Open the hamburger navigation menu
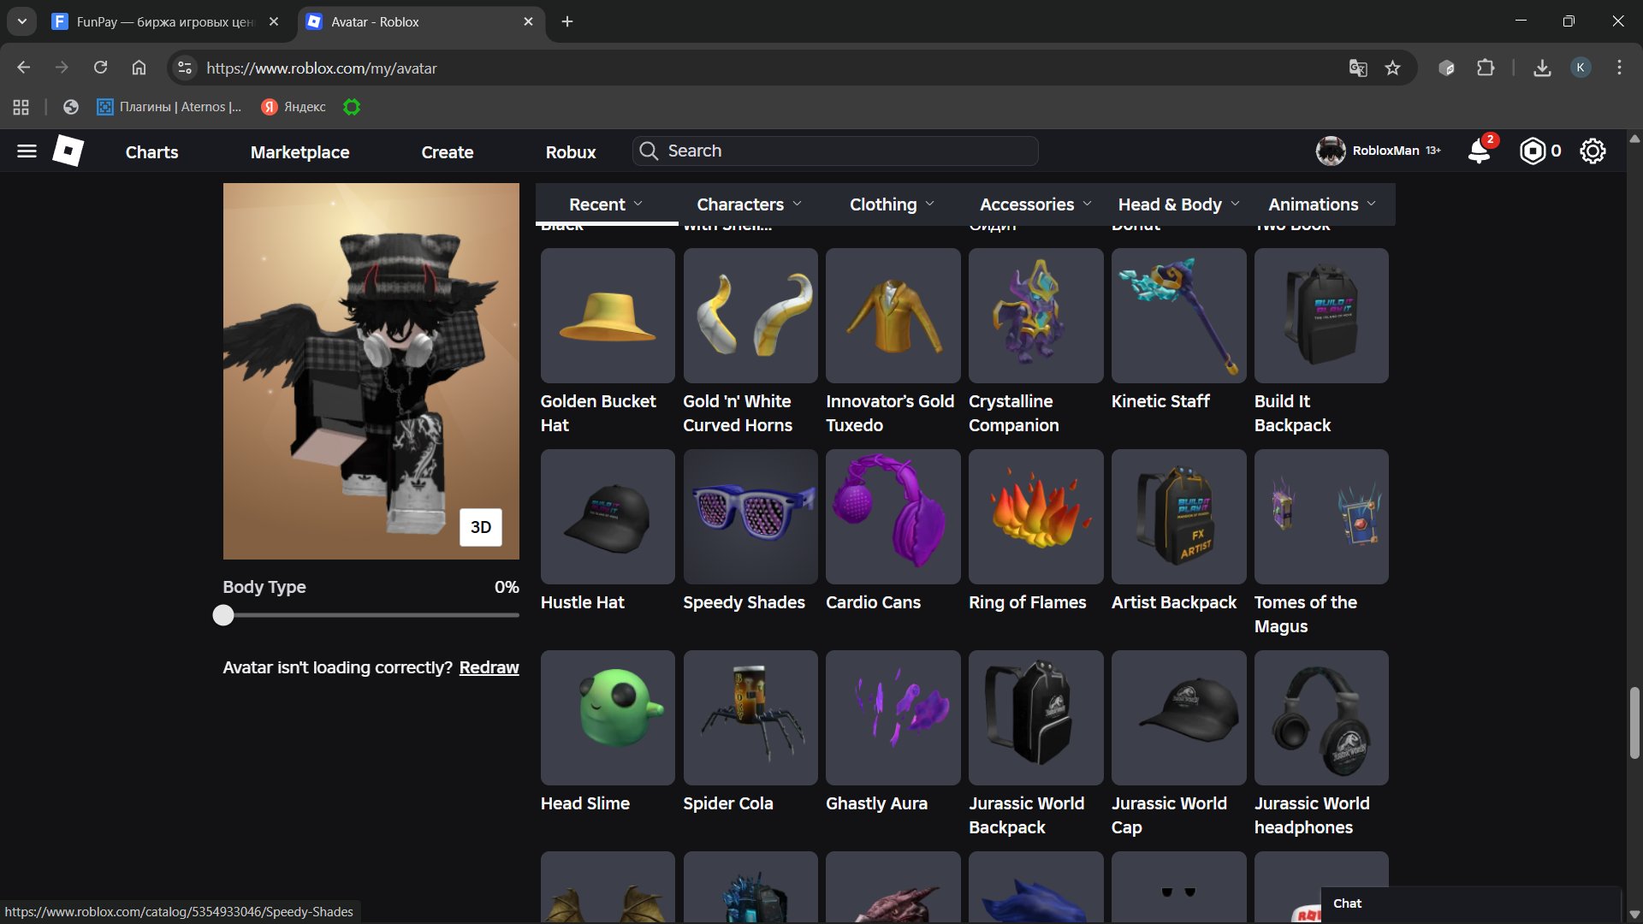The height and width of the screenshot is (924, 1643). tap(27, 151)
